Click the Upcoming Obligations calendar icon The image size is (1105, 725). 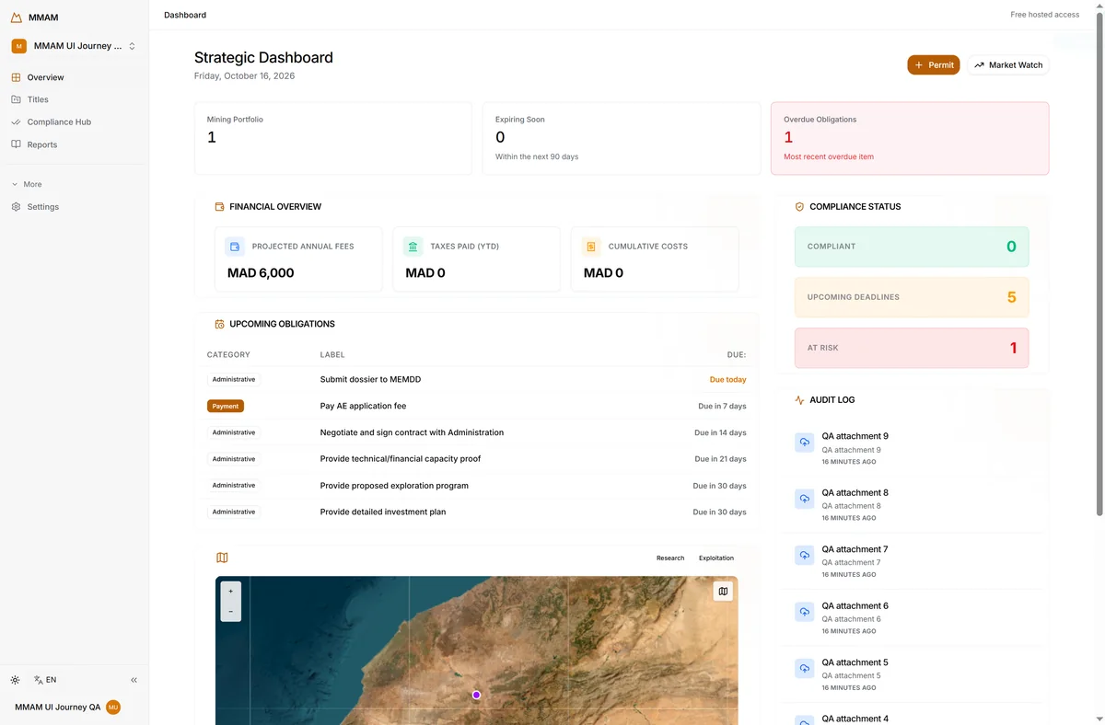click(x=219, y=324)
